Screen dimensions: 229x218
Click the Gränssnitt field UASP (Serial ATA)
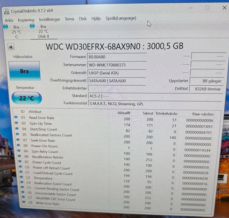(117, 73)
